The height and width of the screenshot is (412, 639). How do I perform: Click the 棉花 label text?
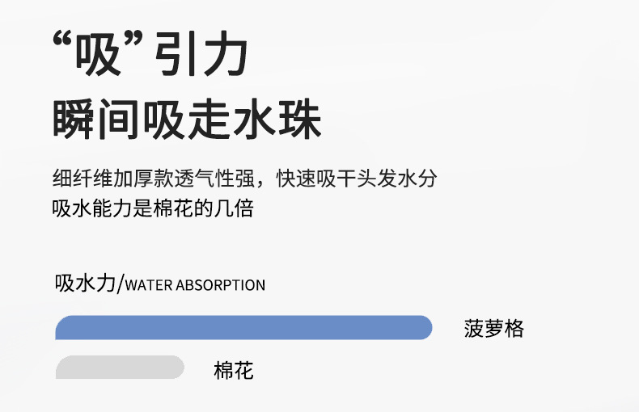pyautogui.click(x=234, y=371)
